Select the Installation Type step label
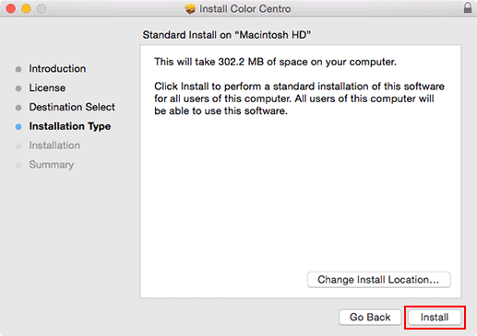 pos(70,126)
